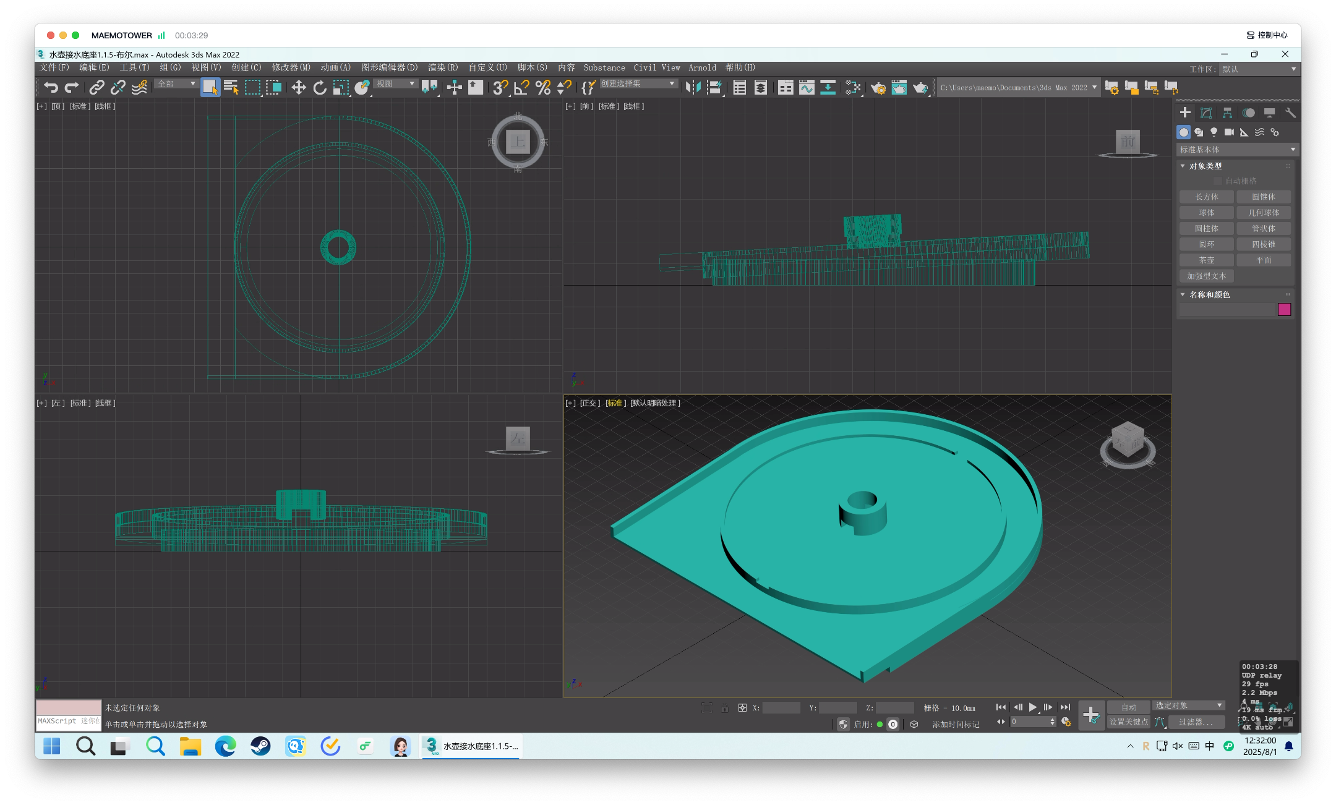Open the workspace '默认' dropdown
Screen dimensions: 1336x805
point(1260,69)
